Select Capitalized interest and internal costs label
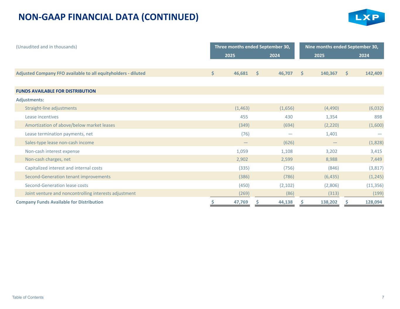400x309 pixels. [x=64, y=168]
